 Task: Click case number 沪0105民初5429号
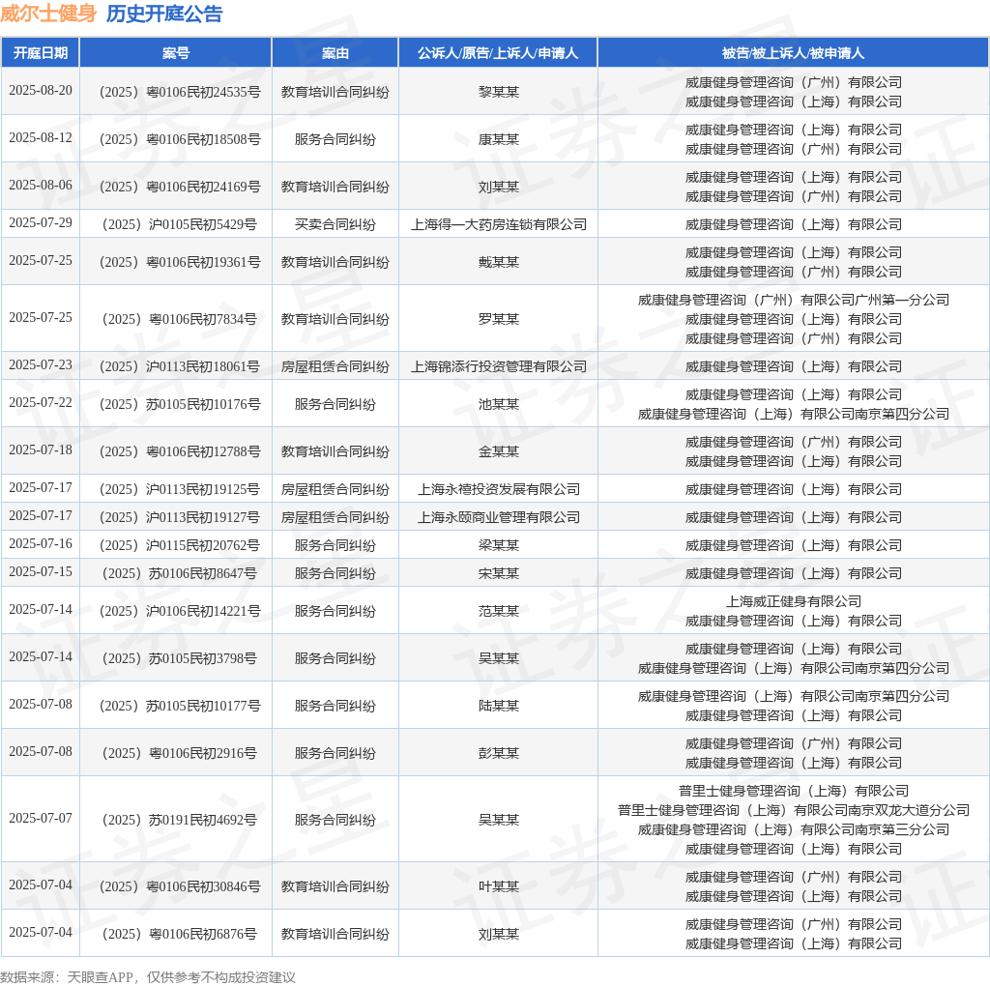click(x=180, y=224)
